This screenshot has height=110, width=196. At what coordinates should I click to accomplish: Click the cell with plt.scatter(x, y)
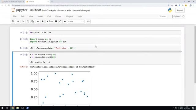coord(105,58)
